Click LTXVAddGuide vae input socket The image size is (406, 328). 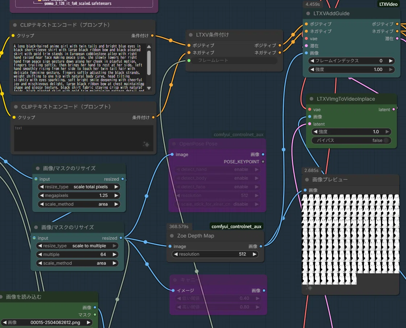point(306,38)
